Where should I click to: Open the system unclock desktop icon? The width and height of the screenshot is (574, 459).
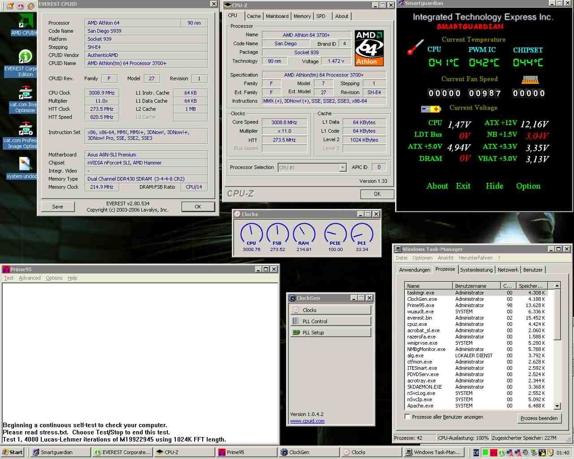pyautogui.click(x=24, y=167)
